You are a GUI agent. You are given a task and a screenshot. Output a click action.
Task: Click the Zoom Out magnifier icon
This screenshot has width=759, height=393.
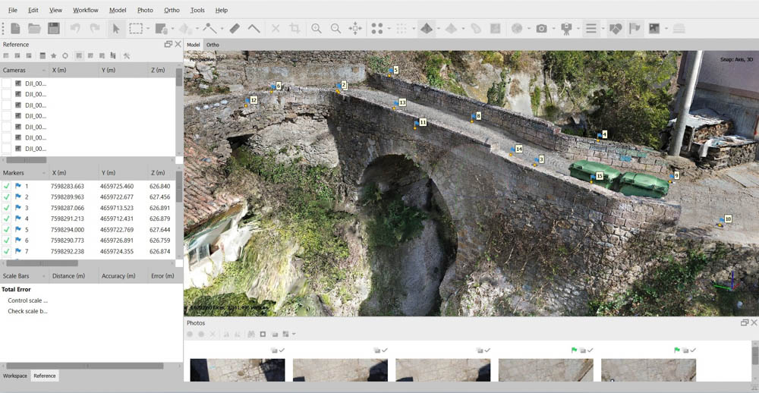point(335,29)
